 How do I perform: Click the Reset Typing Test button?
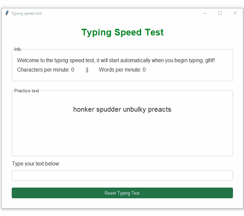122,193
